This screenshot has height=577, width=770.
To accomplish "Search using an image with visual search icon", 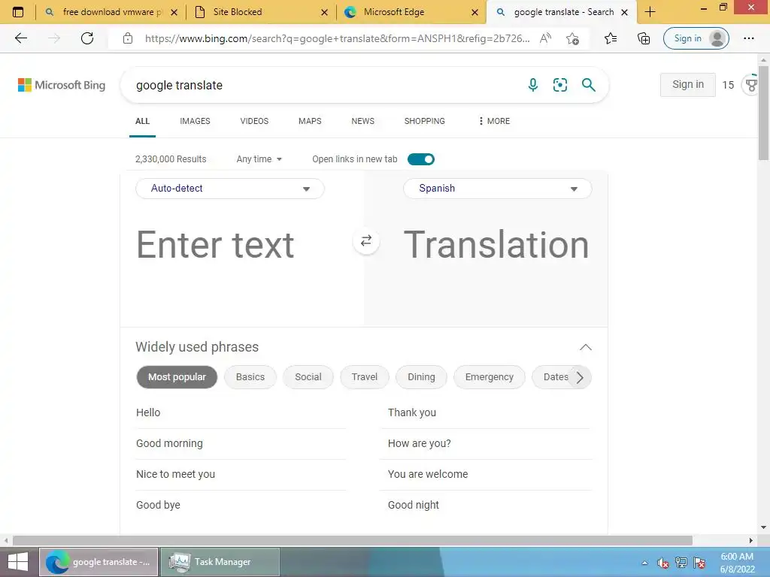I will pyautogui.click(x=559, y=85).
